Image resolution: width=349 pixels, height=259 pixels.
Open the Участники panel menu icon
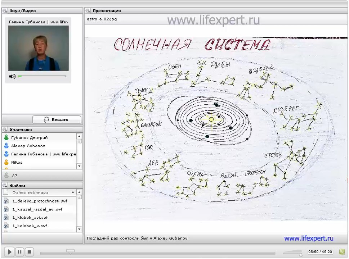(x=5, y=129)
